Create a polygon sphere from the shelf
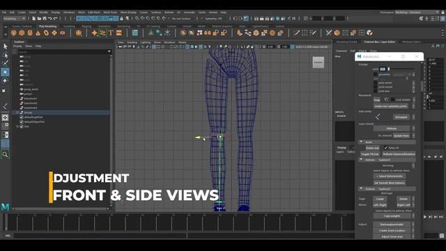Viewport: 446px width, 251px height. [14, 33]
